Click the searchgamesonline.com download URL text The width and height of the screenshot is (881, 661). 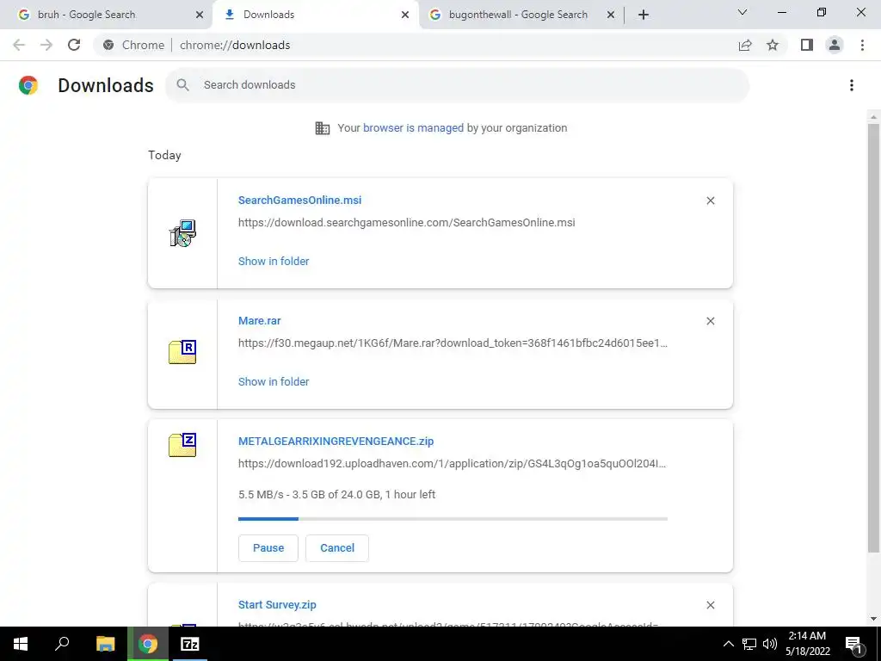coord(406,223)
